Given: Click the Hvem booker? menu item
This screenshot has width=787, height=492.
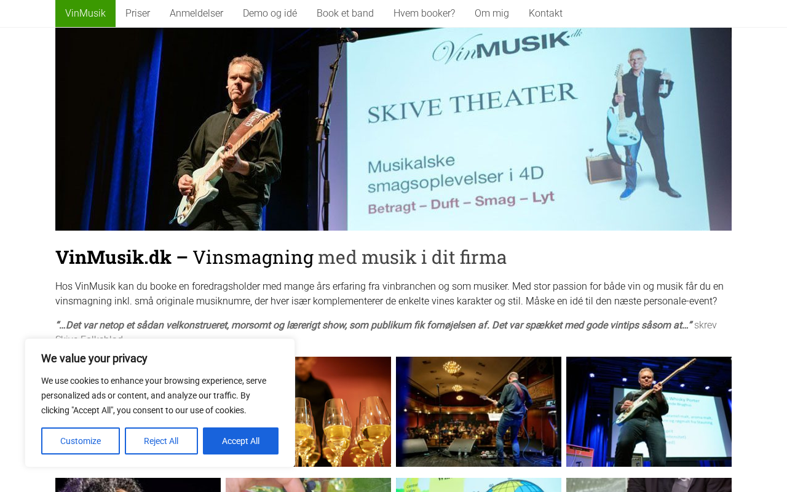Looking at the screenshot, I should pyautogui.click(x=424, y=14).
